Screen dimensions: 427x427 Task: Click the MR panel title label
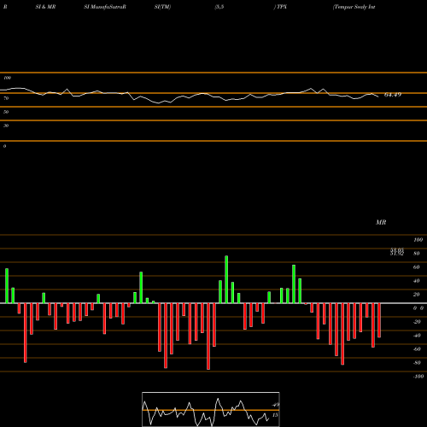pos(381,222)
